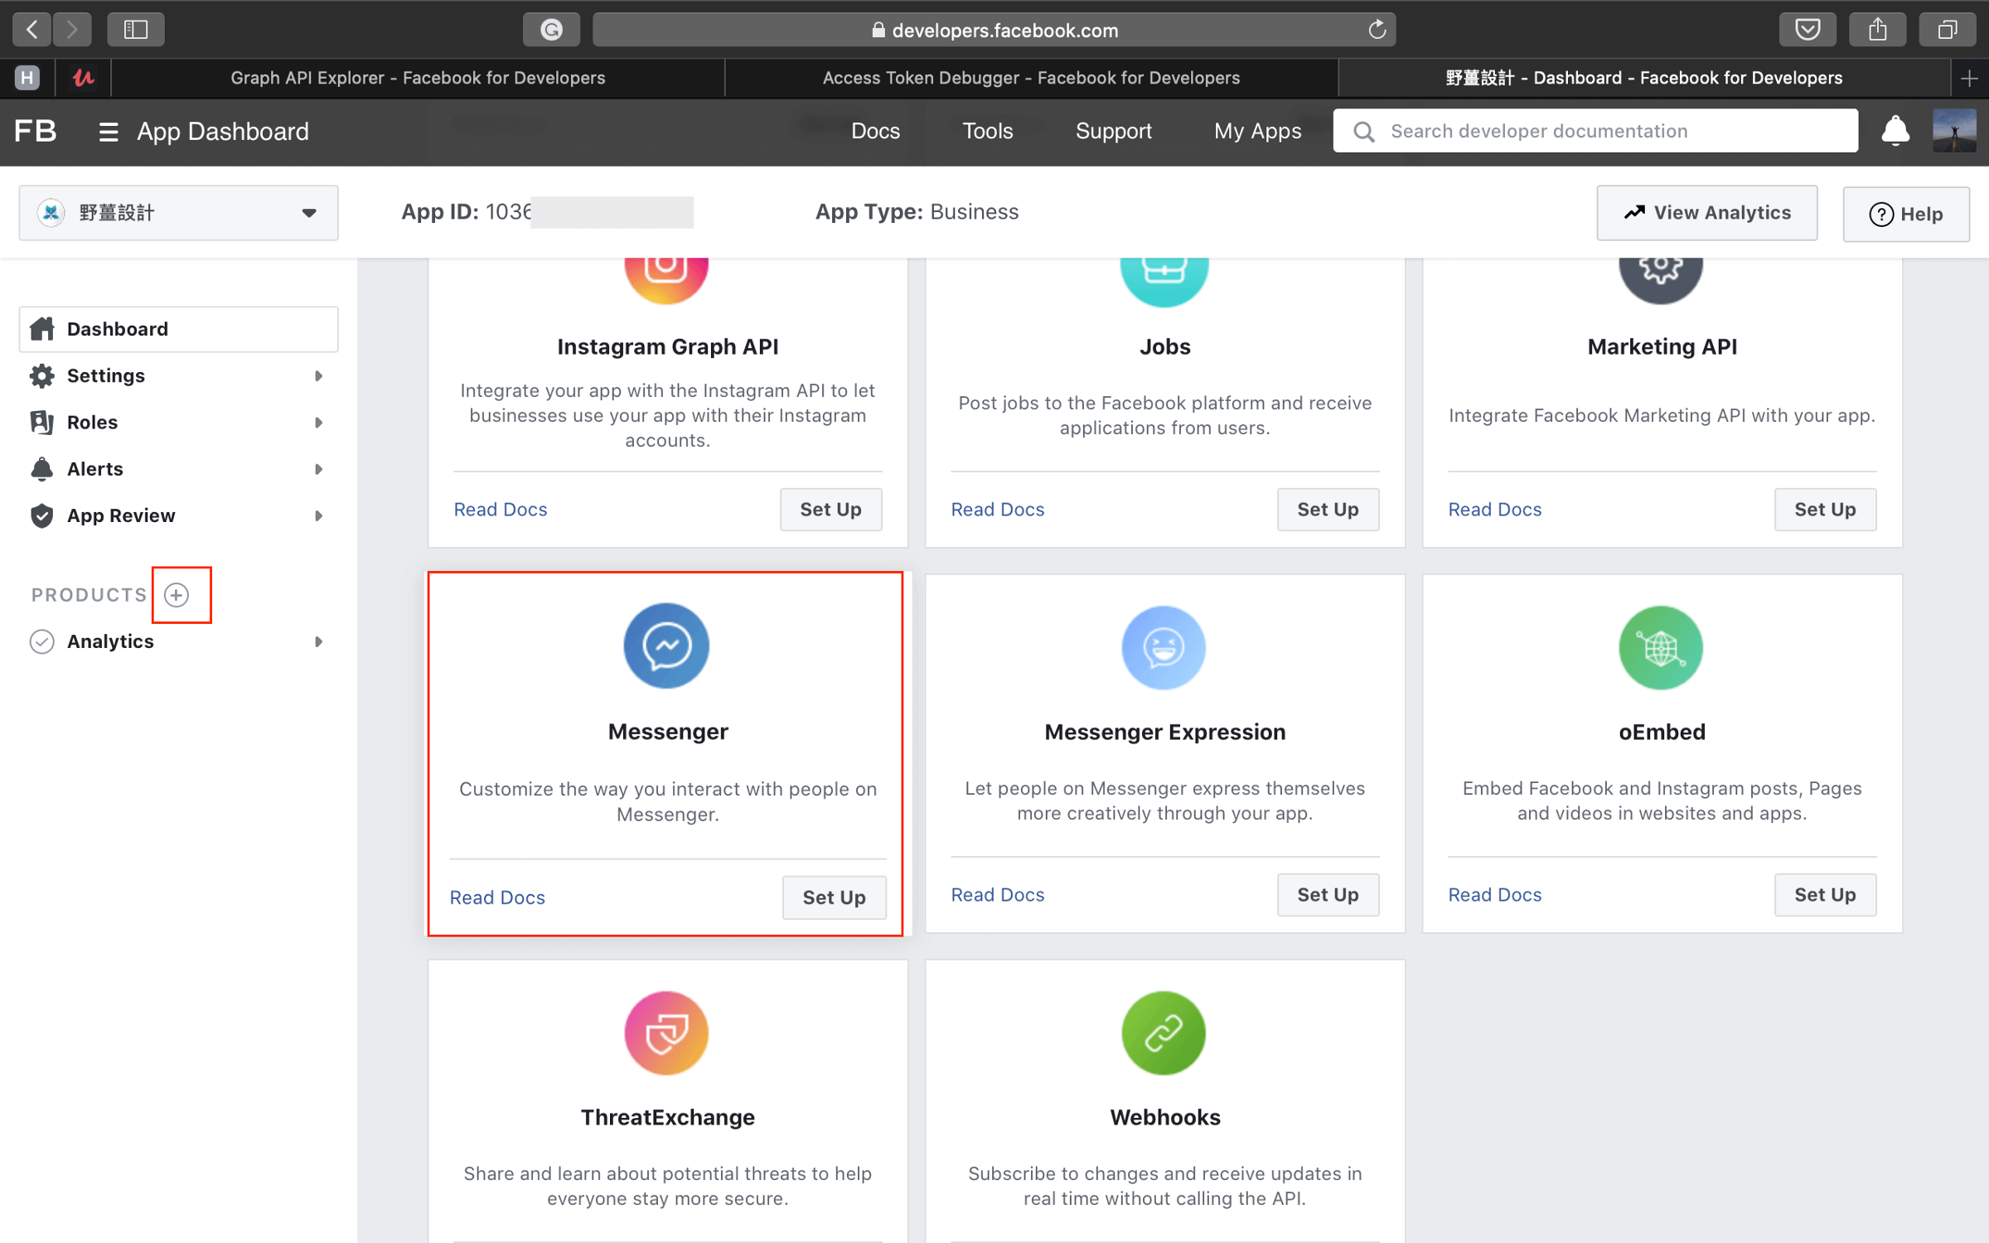
Task: Open the Support menu
Action: pyautogui.click(x=1114, y=131)
